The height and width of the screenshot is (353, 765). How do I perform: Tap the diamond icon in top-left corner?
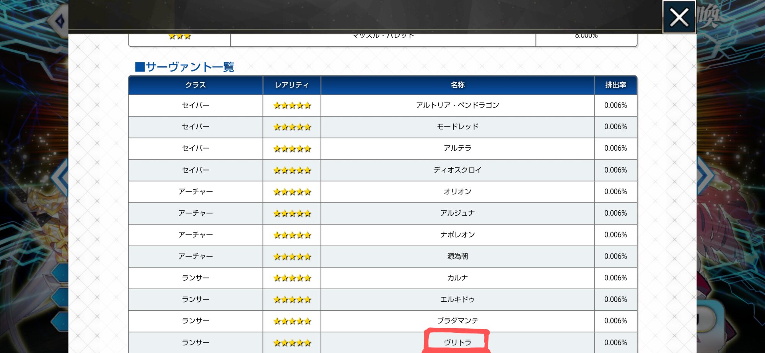(x=60, y=21)
